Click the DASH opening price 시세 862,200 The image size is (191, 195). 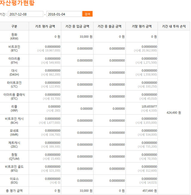click(x=51, y=74)
